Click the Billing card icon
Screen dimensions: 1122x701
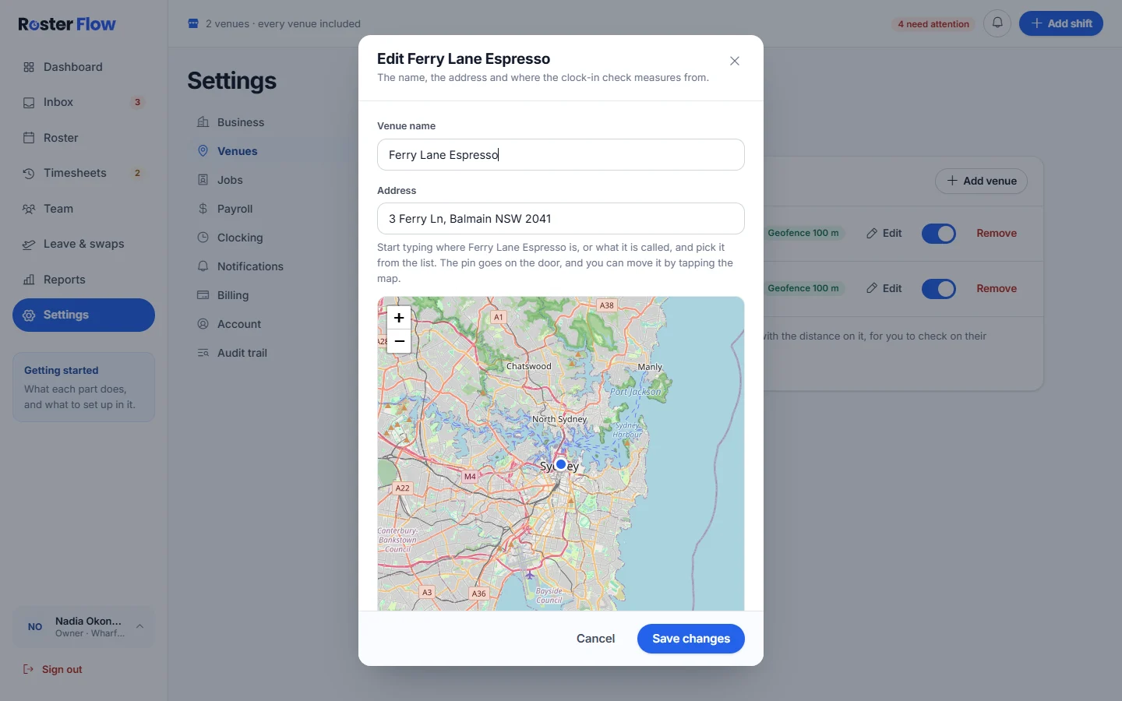(x=203, y=295)
